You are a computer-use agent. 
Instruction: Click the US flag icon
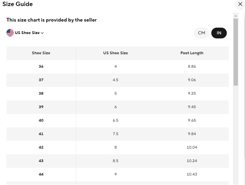point(10,33)
